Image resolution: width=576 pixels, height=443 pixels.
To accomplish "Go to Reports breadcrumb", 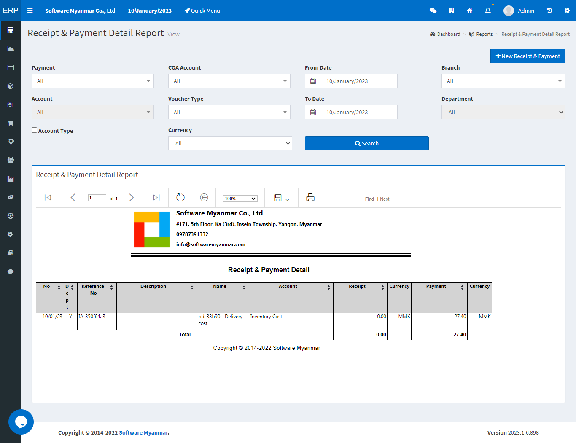I will pyautogui.click(x=481, y=34).
